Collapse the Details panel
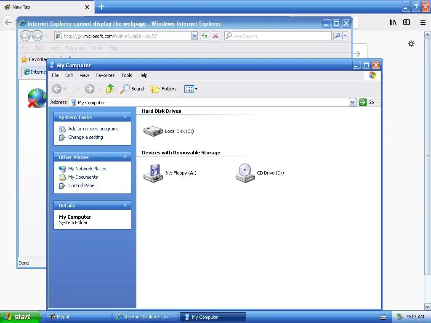 125,205
